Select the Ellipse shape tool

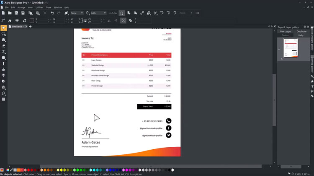tap(3, 58)
